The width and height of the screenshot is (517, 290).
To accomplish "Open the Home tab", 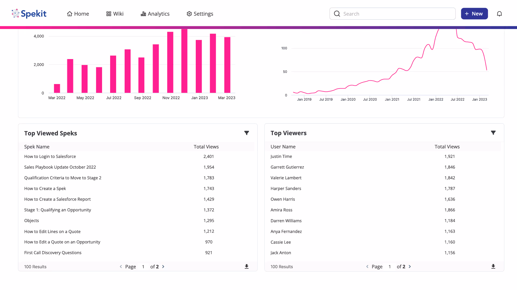I will (78, 14).
